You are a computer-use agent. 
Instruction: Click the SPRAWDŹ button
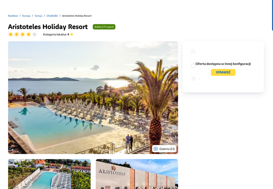223,72
